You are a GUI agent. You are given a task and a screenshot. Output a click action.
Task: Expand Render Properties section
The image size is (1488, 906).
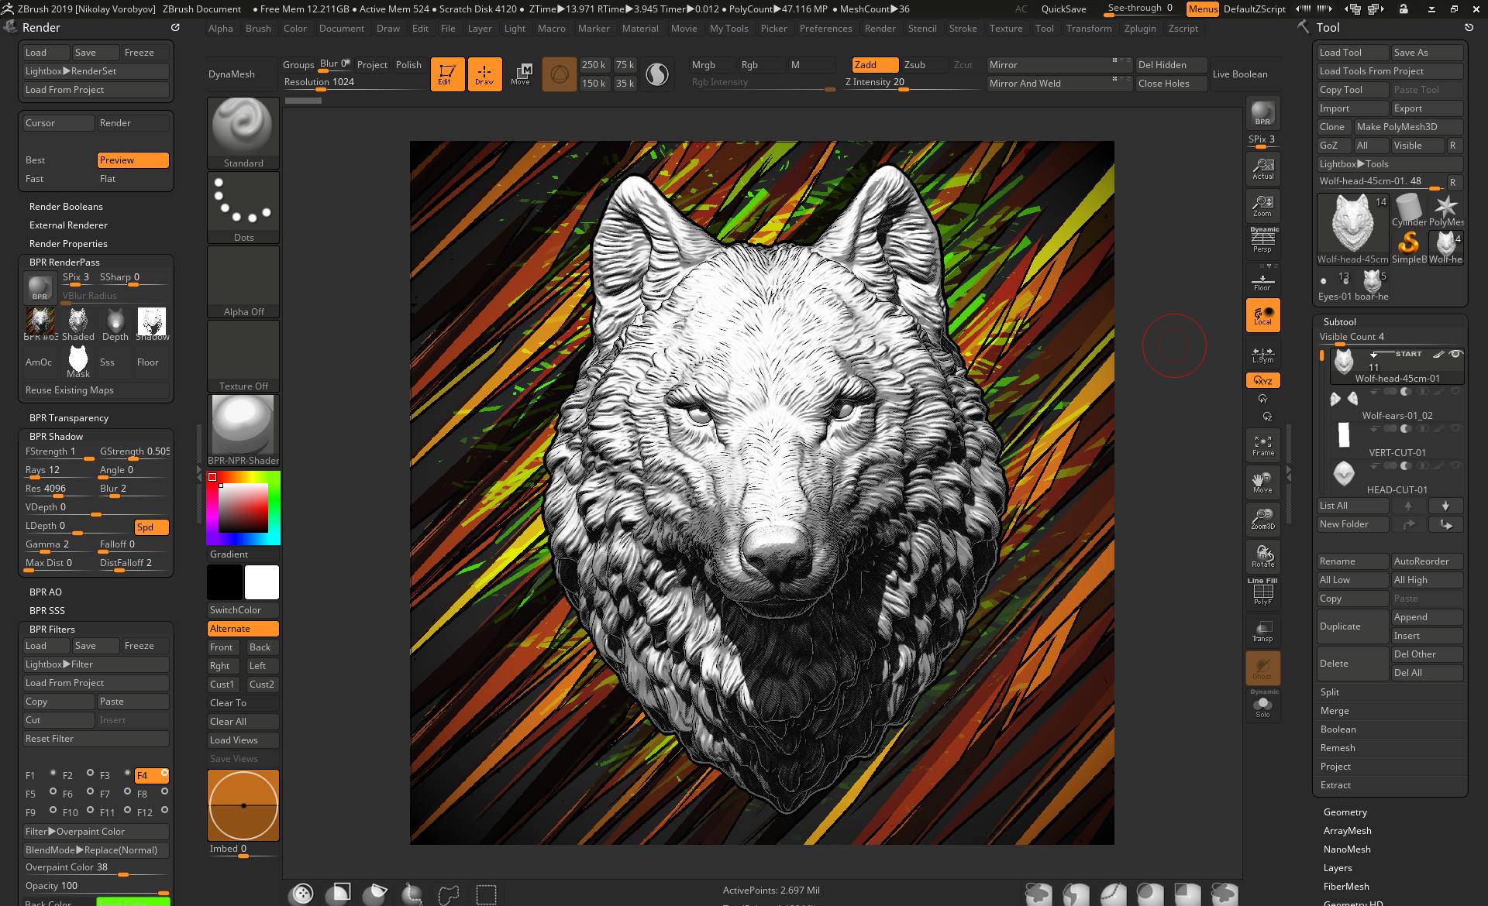pos(68,244)
